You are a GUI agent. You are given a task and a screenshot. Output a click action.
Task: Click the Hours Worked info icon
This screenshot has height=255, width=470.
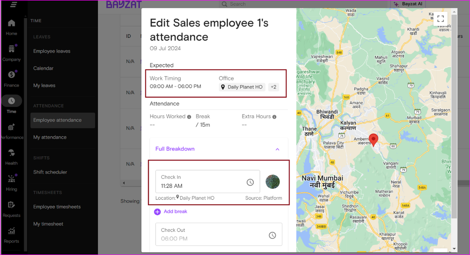[x=189, y=117]
